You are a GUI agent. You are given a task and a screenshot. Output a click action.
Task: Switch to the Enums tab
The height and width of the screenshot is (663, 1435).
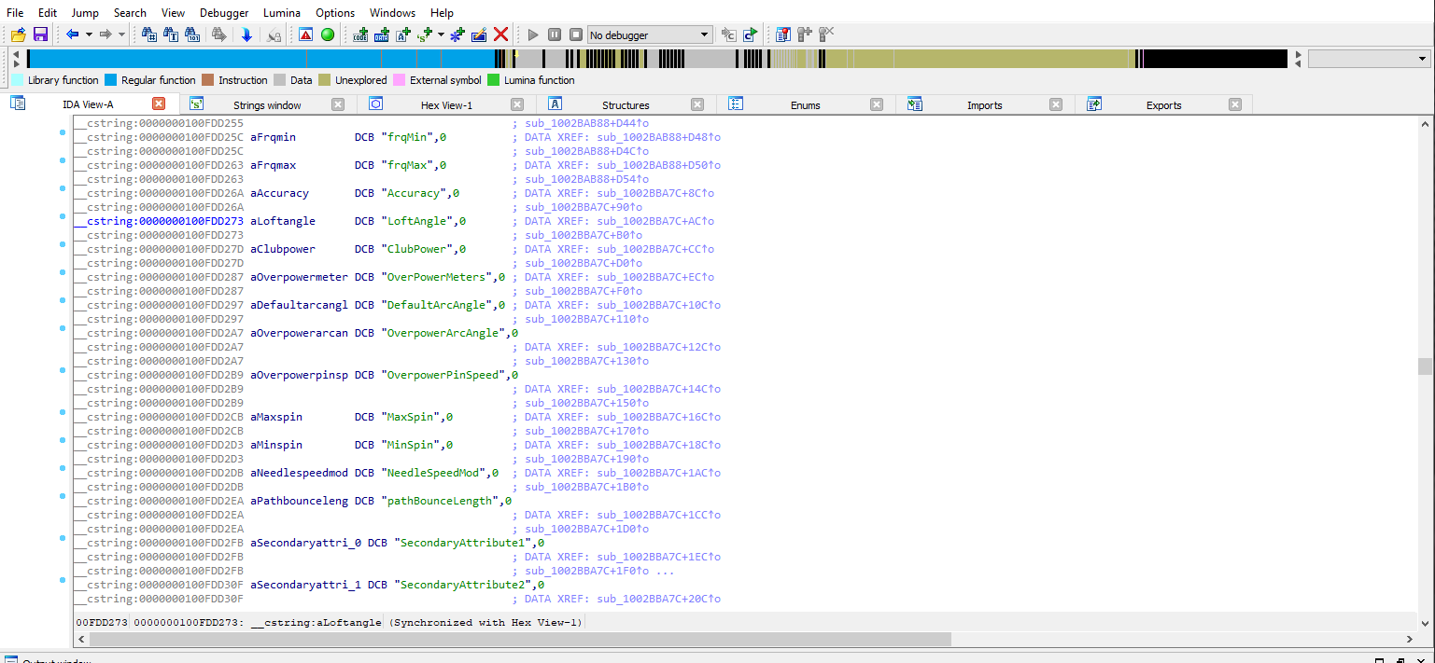click(805, 105)
